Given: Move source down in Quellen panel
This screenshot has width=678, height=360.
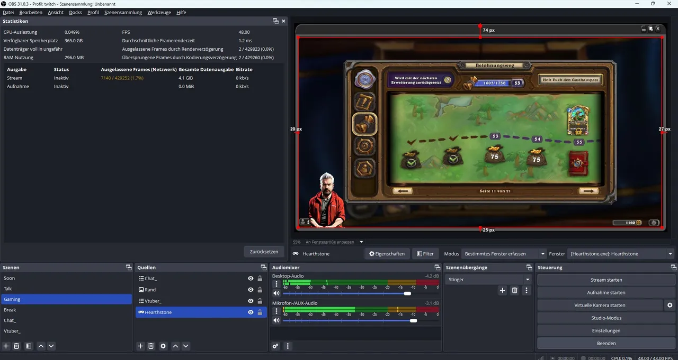Looking at the screenshot, I should tap(185, 346).
